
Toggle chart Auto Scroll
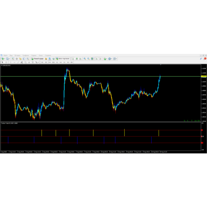coord(97,59)
